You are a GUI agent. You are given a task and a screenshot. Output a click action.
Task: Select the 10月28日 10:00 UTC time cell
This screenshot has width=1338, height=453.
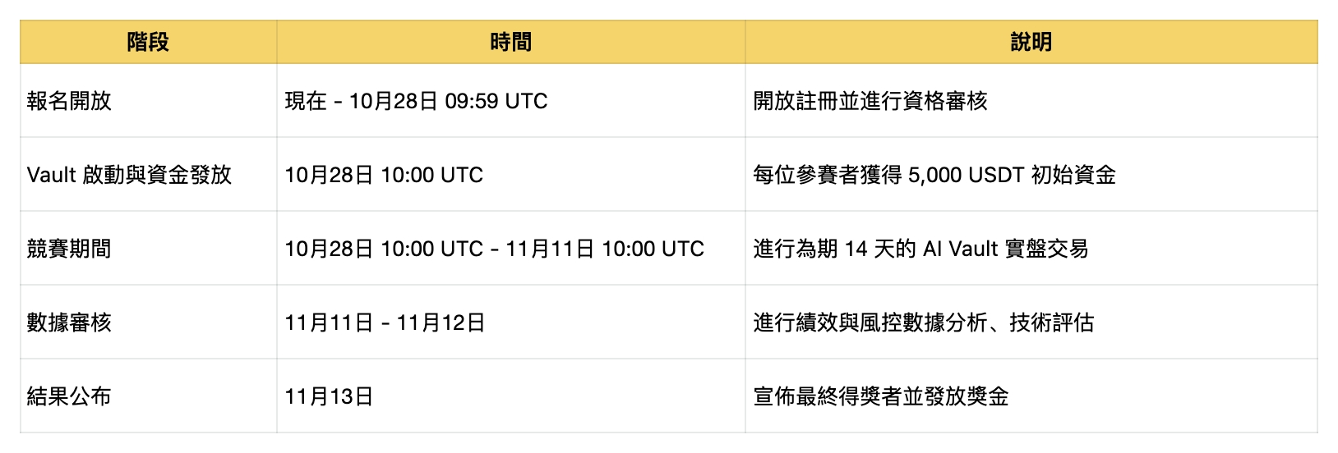[384, 175]
